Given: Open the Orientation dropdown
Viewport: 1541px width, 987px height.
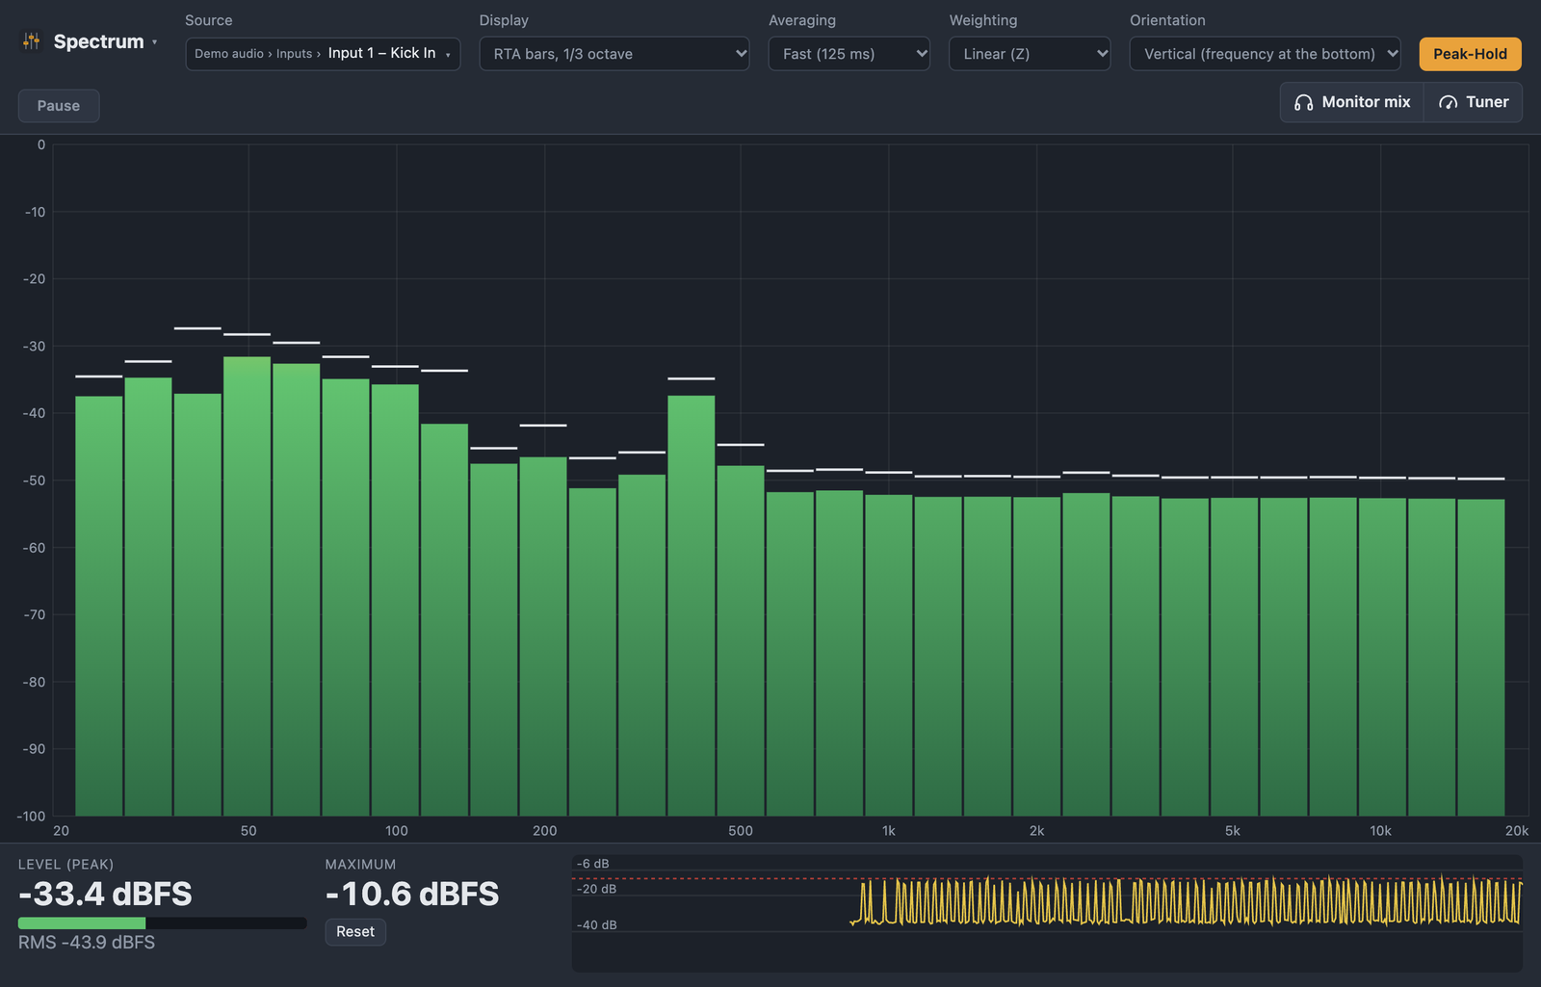Looking at the screenshot, I should (1265, 54).
